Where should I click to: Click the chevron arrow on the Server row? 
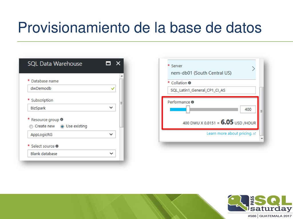pyautogui.click(x=253, y=69)
